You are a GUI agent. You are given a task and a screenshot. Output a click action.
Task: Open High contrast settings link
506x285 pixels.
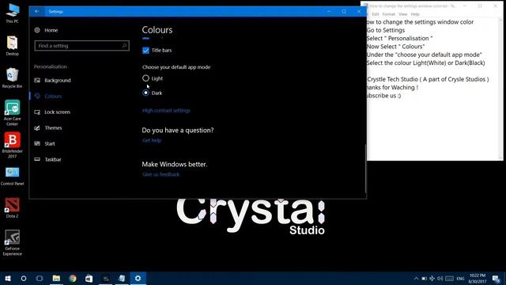click(166, 111)
